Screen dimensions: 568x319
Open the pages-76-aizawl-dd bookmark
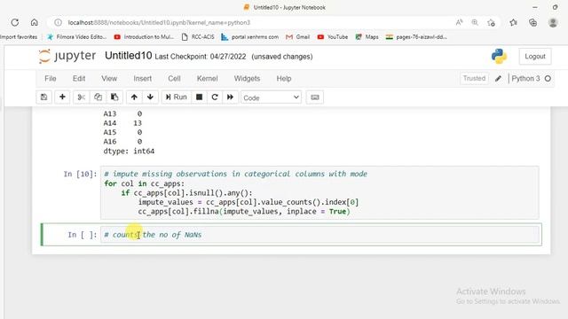[x=416, y=37]
